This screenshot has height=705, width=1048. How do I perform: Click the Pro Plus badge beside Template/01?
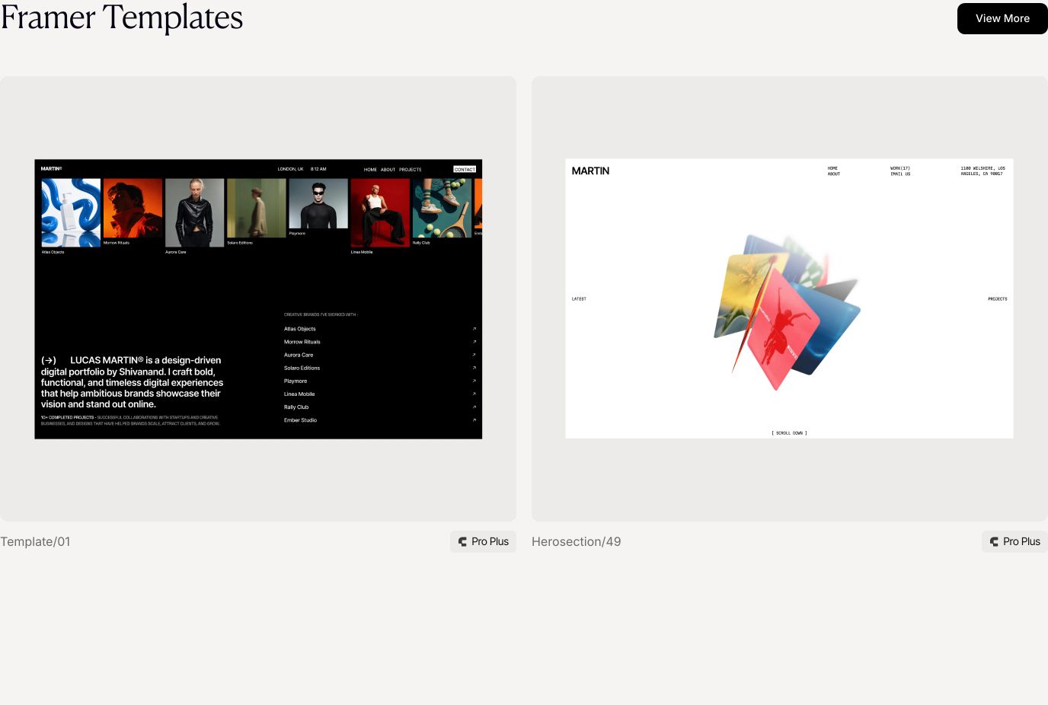(483, 541)
